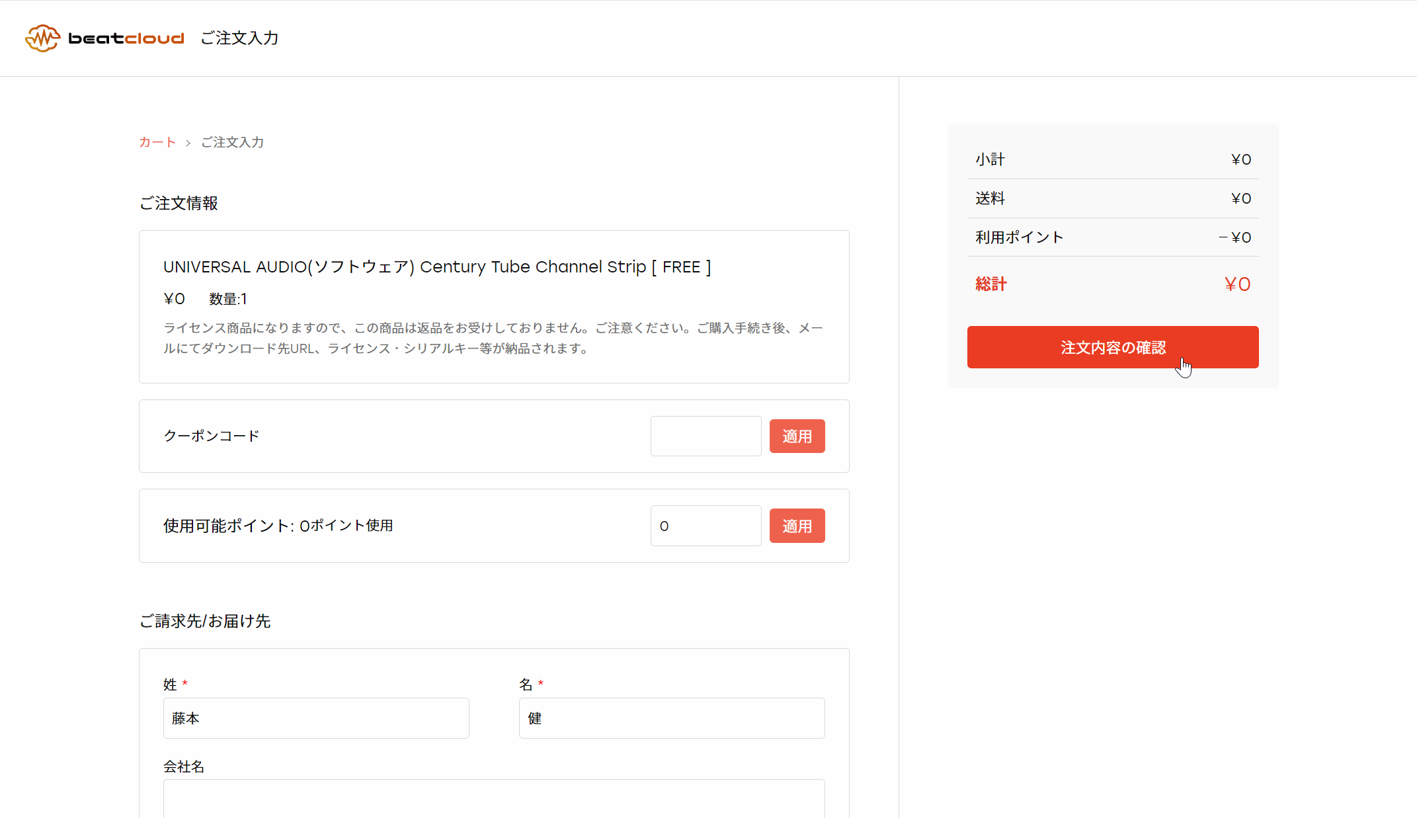Screen dimensions: 1417x818
Task: Focus the クーポンコード input field
Action: (x=706, y=436)
